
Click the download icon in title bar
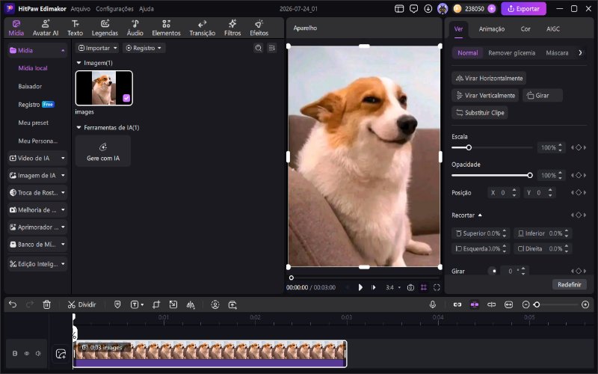pos(428,9)
